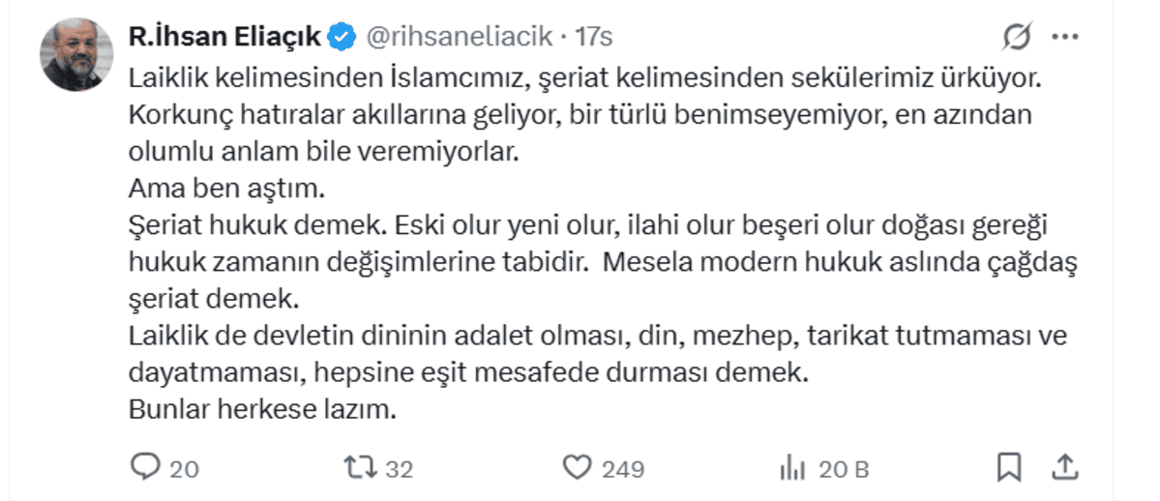Click the 20 B views count
This screenshot has height=501, width=1160.
(x=844, y=469)
